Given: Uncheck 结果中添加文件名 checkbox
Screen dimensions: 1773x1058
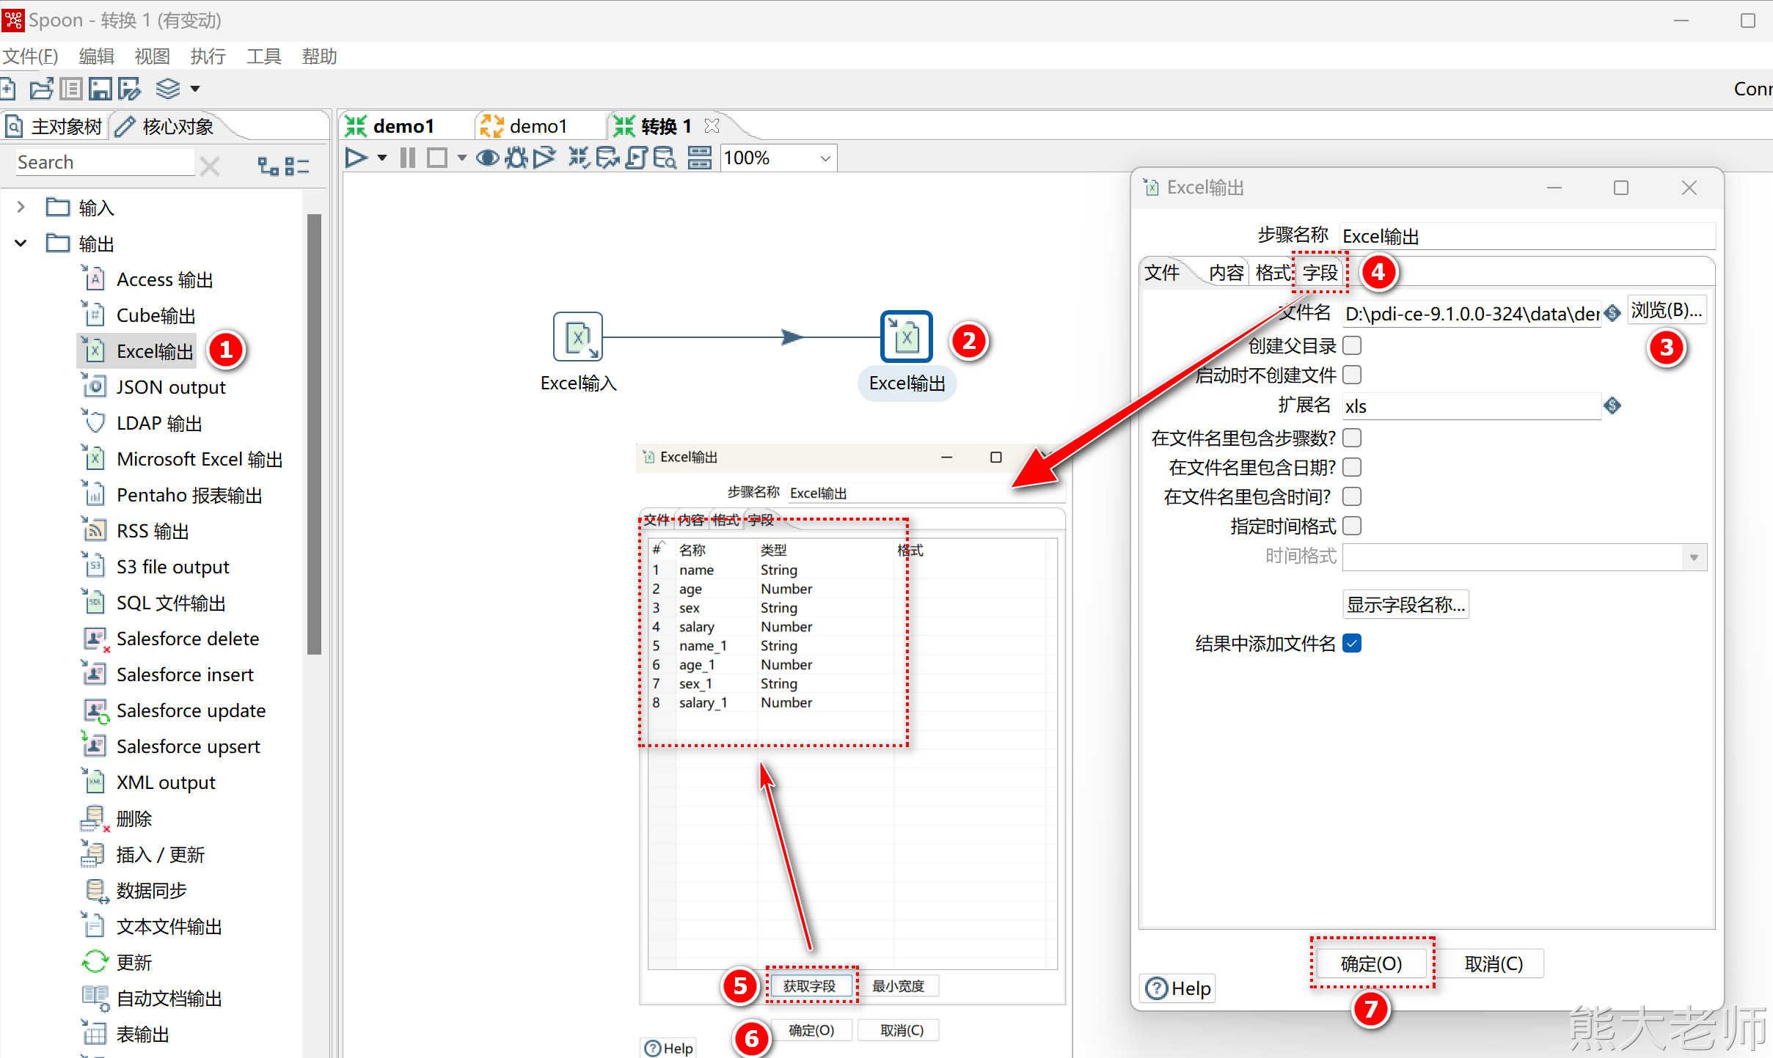Looking at the screenshot, I should pos(1352,643).
